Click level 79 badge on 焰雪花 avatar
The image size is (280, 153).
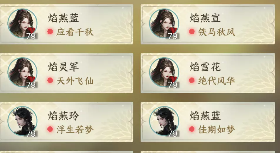coord(173,85)
